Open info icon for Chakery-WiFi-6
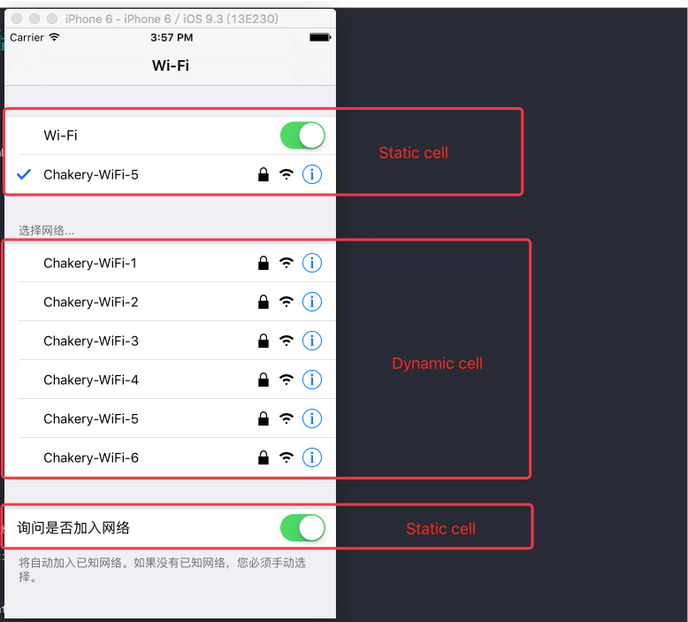The height and width of the screenshot is (622, 688). click(x=312, y=457)
